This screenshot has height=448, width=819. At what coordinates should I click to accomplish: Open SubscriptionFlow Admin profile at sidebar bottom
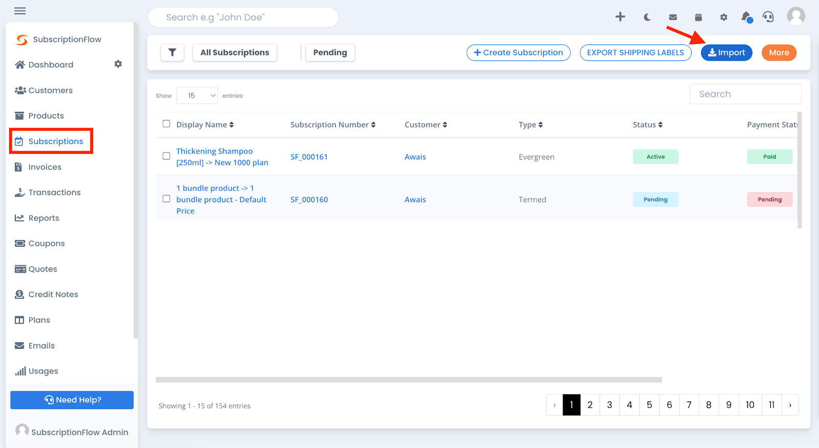coord(72,432)
